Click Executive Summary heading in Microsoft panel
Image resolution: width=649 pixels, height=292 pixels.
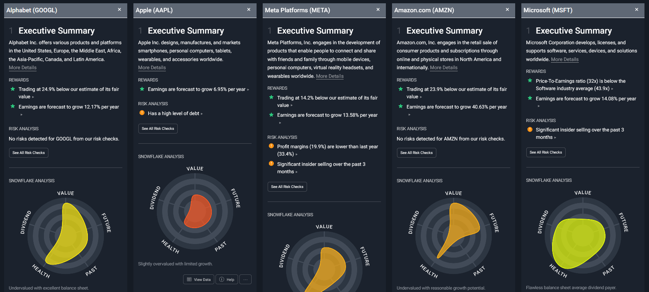coord(574,31)
